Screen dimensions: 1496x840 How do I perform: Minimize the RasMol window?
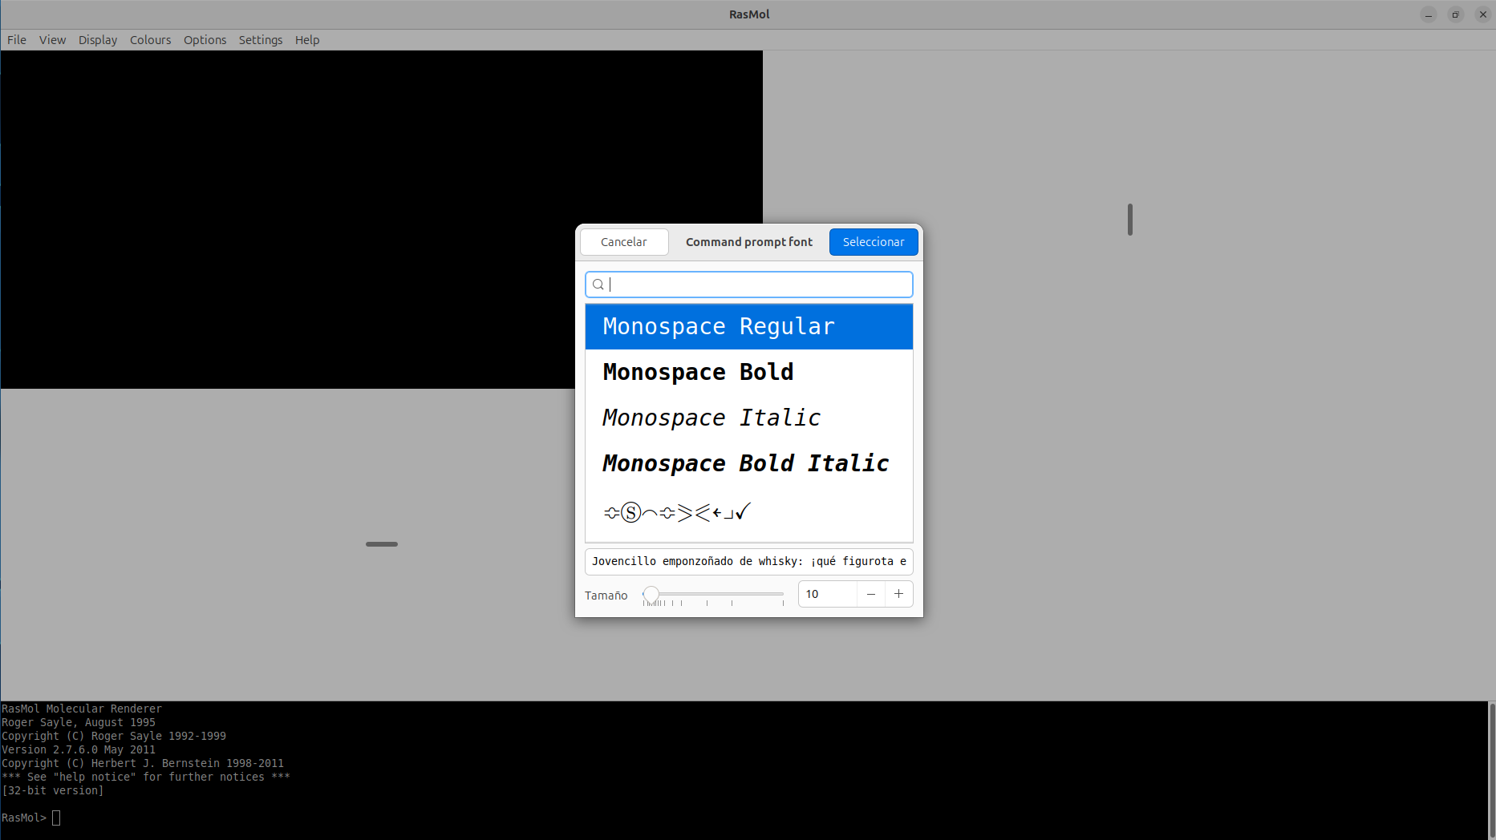coord(1428,14)
